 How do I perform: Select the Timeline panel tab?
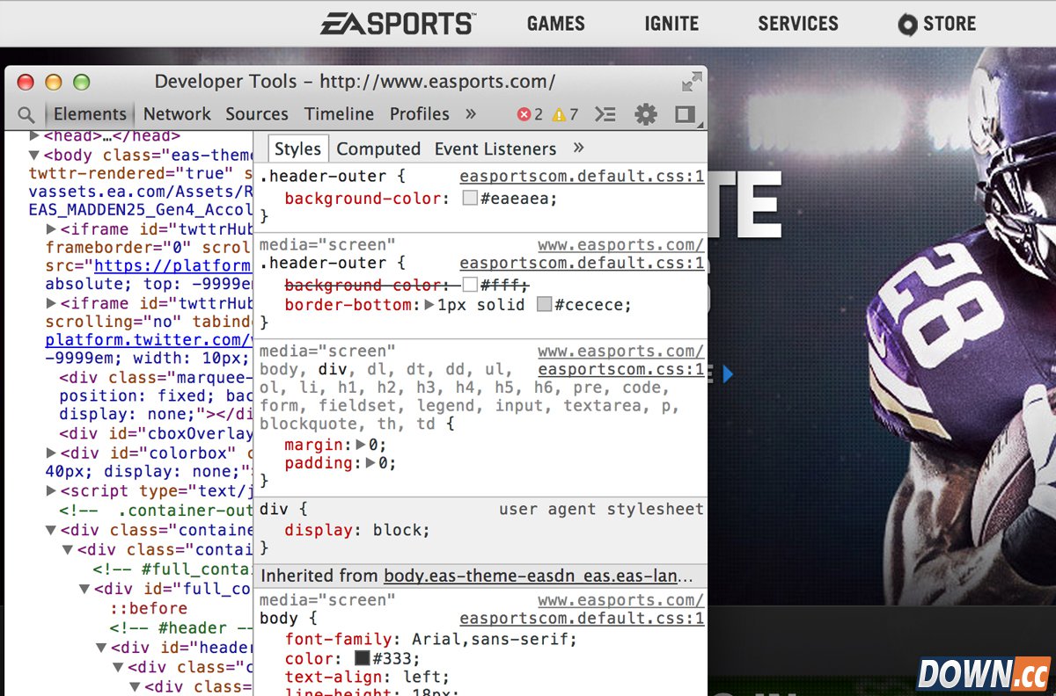coord(339,114)
